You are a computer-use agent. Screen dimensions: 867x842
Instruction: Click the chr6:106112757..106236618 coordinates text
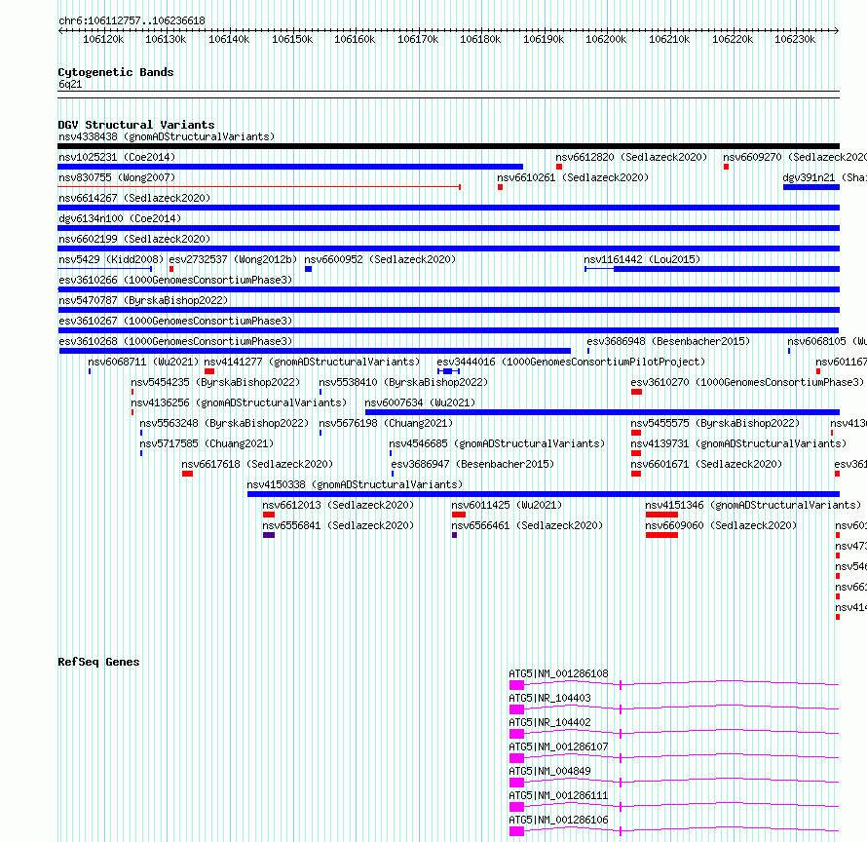click(x=132, y=20)
